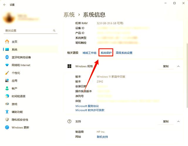Click the Home house icon
The width and height of the screenshot is (188, 146).
click(7, 41)
